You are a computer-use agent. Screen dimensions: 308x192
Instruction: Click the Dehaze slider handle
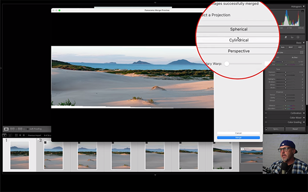click(x=285, y=101)
